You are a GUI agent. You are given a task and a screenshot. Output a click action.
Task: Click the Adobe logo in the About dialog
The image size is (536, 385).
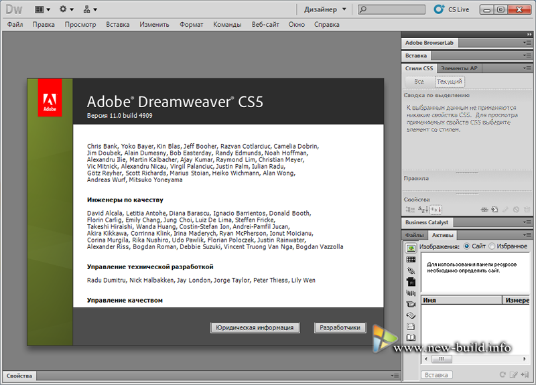[x=50, y=98]
